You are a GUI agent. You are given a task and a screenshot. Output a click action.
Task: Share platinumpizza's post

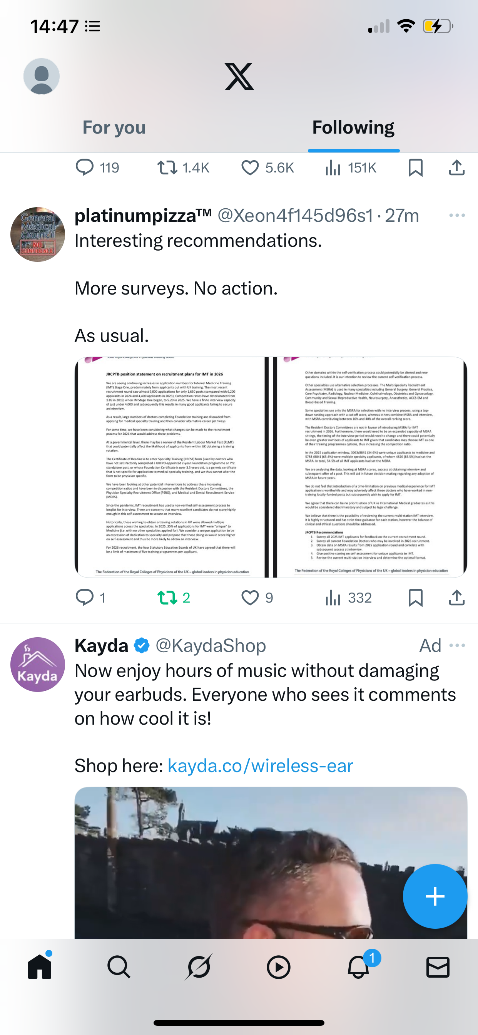pos(457,598)
